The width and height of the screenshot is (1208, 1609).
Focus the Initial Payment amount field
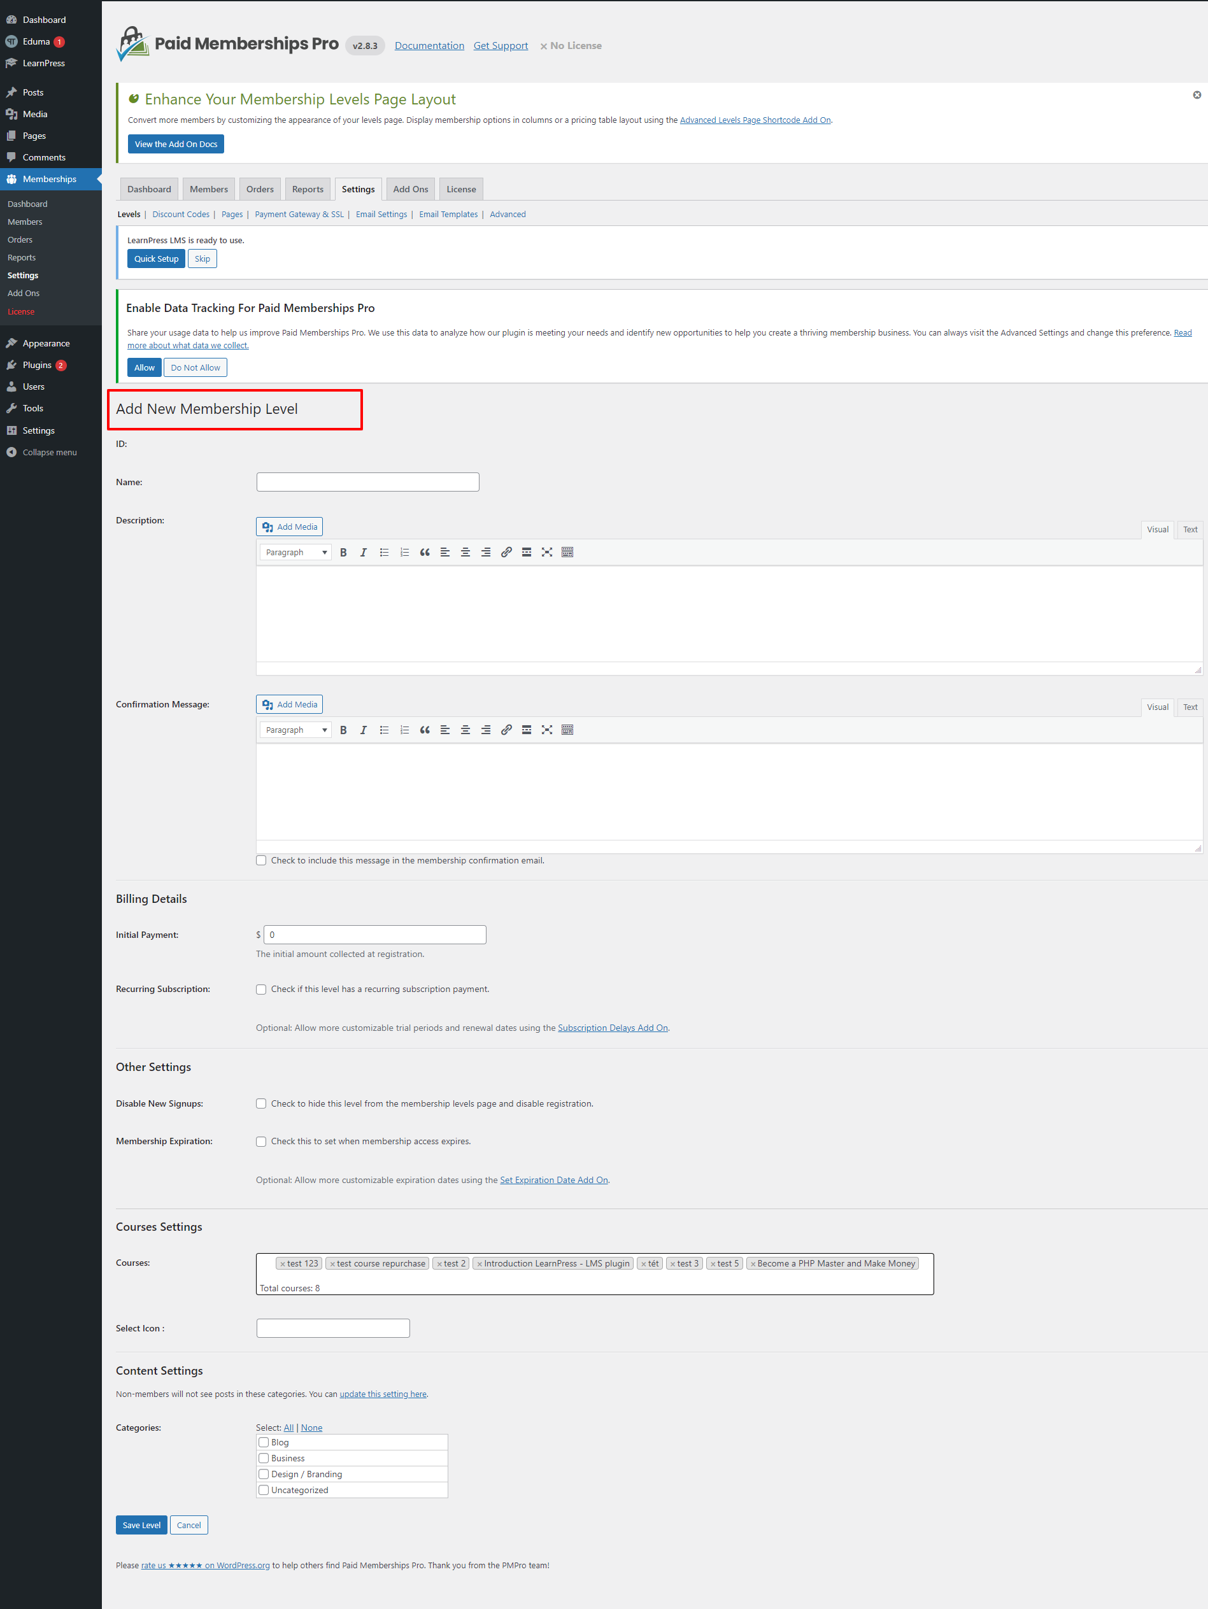coord(374,935)
